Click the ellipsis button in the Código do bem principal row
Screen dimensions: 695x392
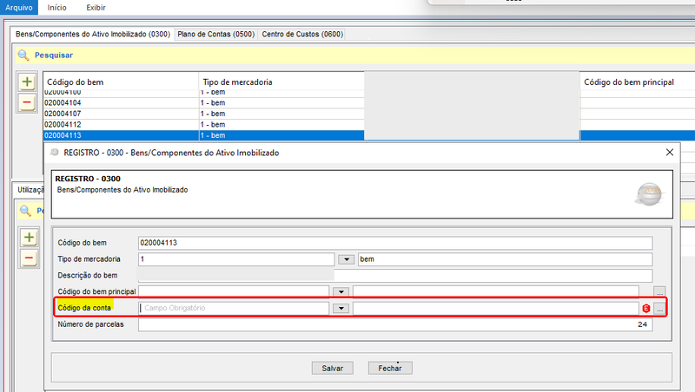pyautogui.click(x=659, y=292)
